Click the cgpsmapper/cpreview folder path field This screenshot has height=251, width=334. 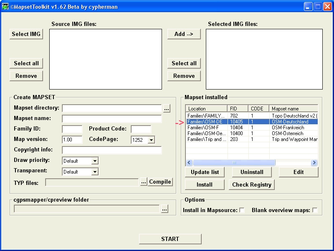coord(87,209)
